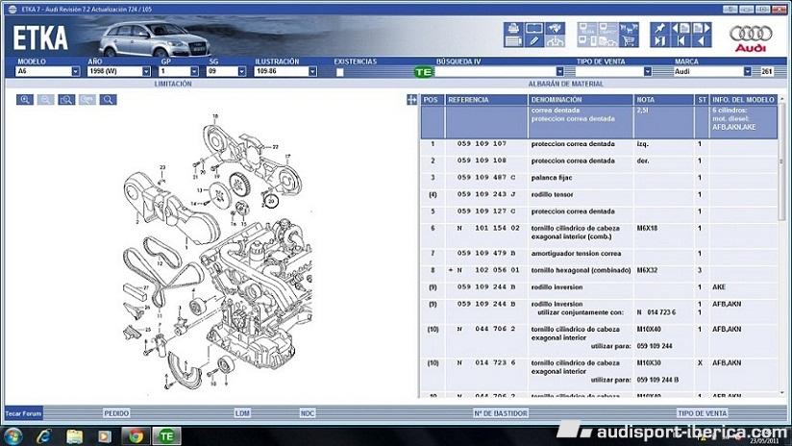Open ETKA TE app in taskbar
The image size is (792, 446).
[x=166, y=435]
